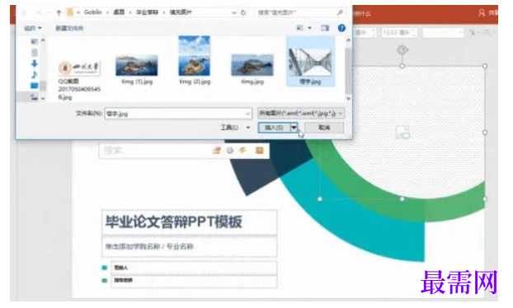Open the view options dropdown arrow
The image size is (513, 308).
point(309,28)
